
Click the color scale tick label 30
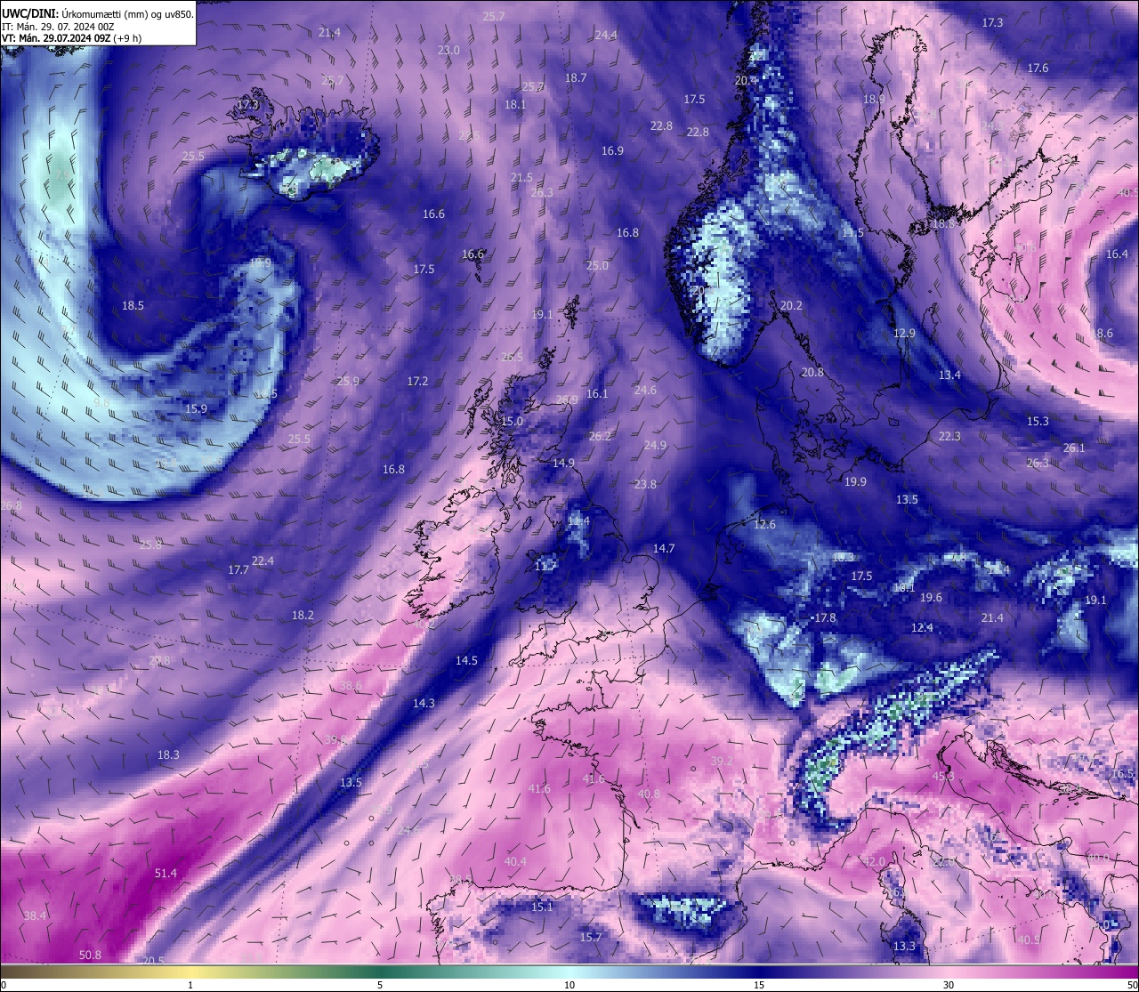tap(949, 985)
